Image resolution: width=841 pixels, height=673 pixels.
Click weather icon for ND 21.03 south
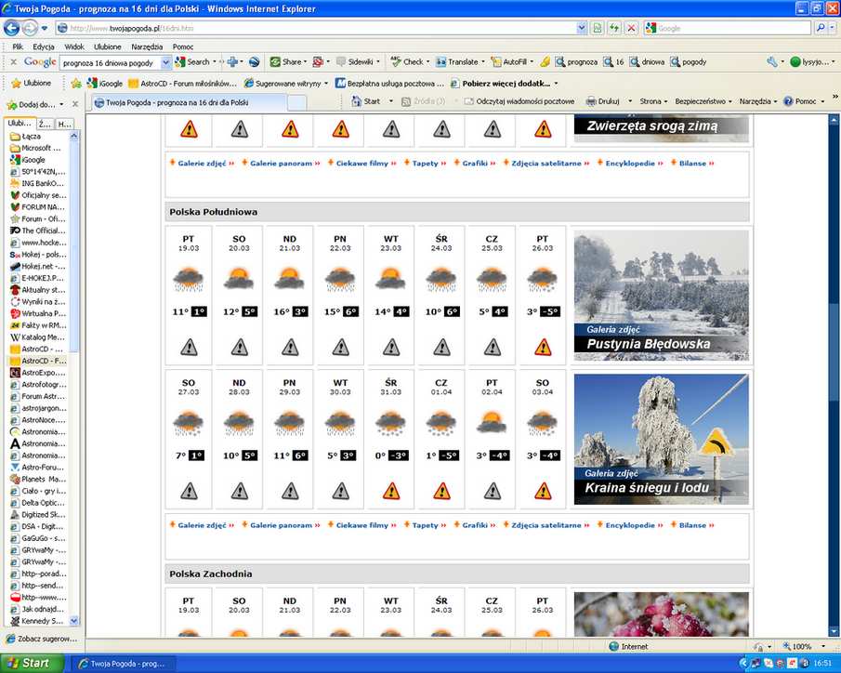(x=290, y=279)
